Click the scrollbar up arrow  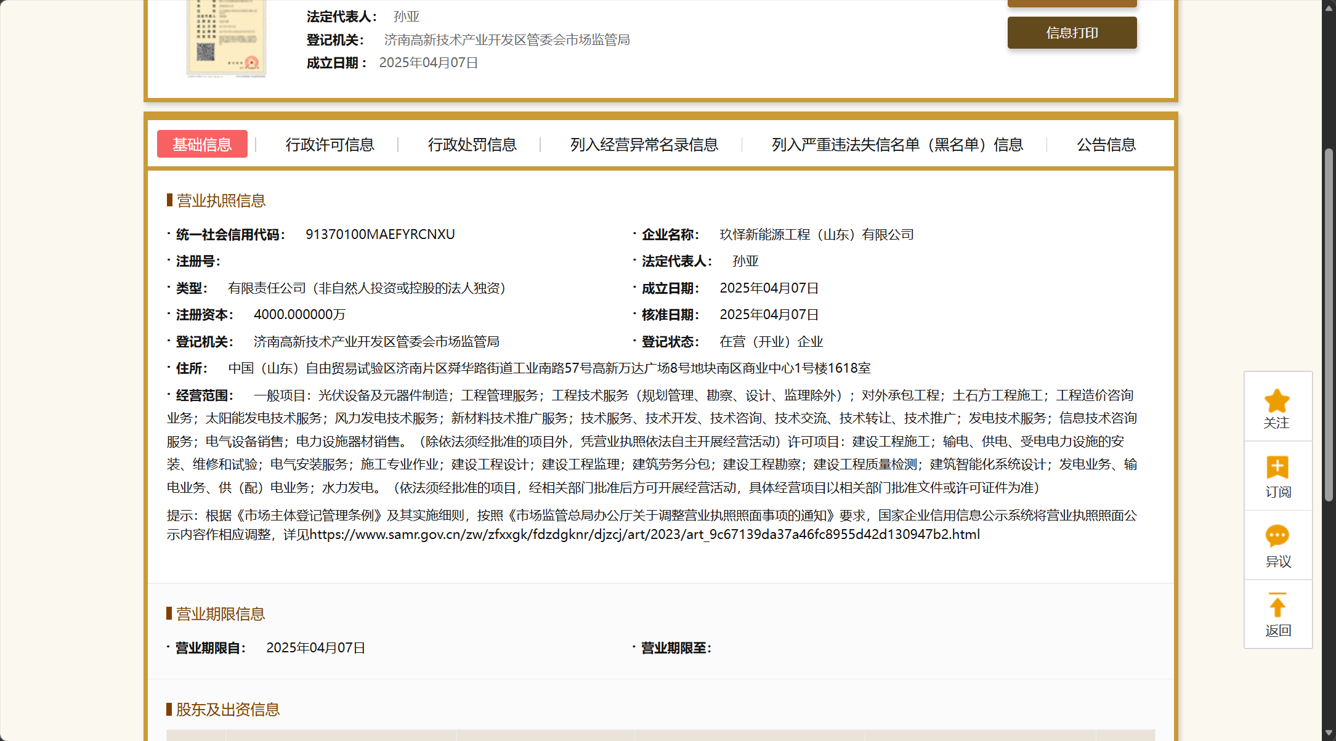(x=1329, y=7)
